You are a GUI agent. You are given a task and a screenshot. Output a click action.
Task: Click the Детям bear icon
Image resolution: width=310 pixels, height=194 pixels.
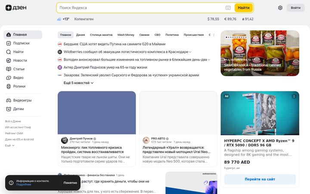[9, 109]
